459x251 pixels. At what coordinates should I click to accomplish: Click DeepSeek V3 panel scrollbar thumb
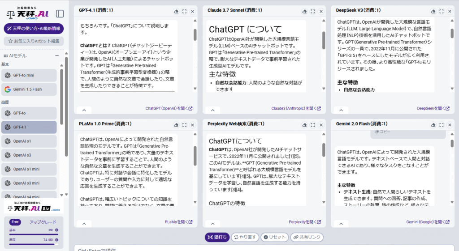452,33
